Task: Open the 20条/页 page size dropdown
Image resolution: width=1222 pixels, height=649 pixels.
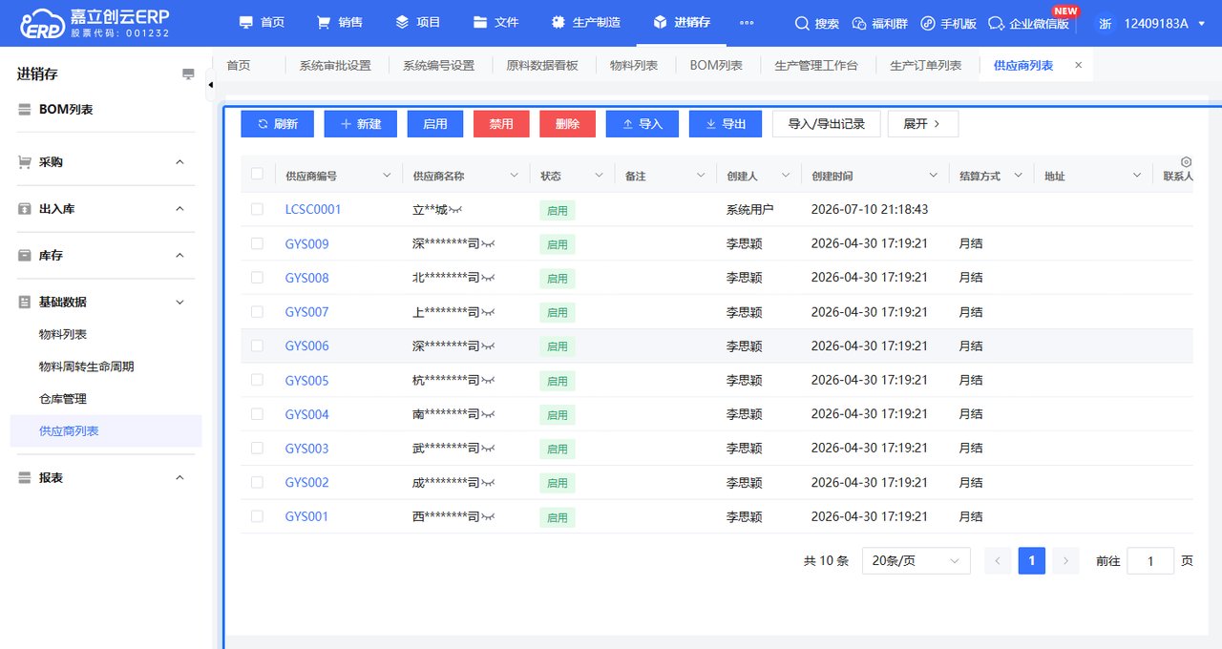Action: pyautogui.click(x=916, y=561)
